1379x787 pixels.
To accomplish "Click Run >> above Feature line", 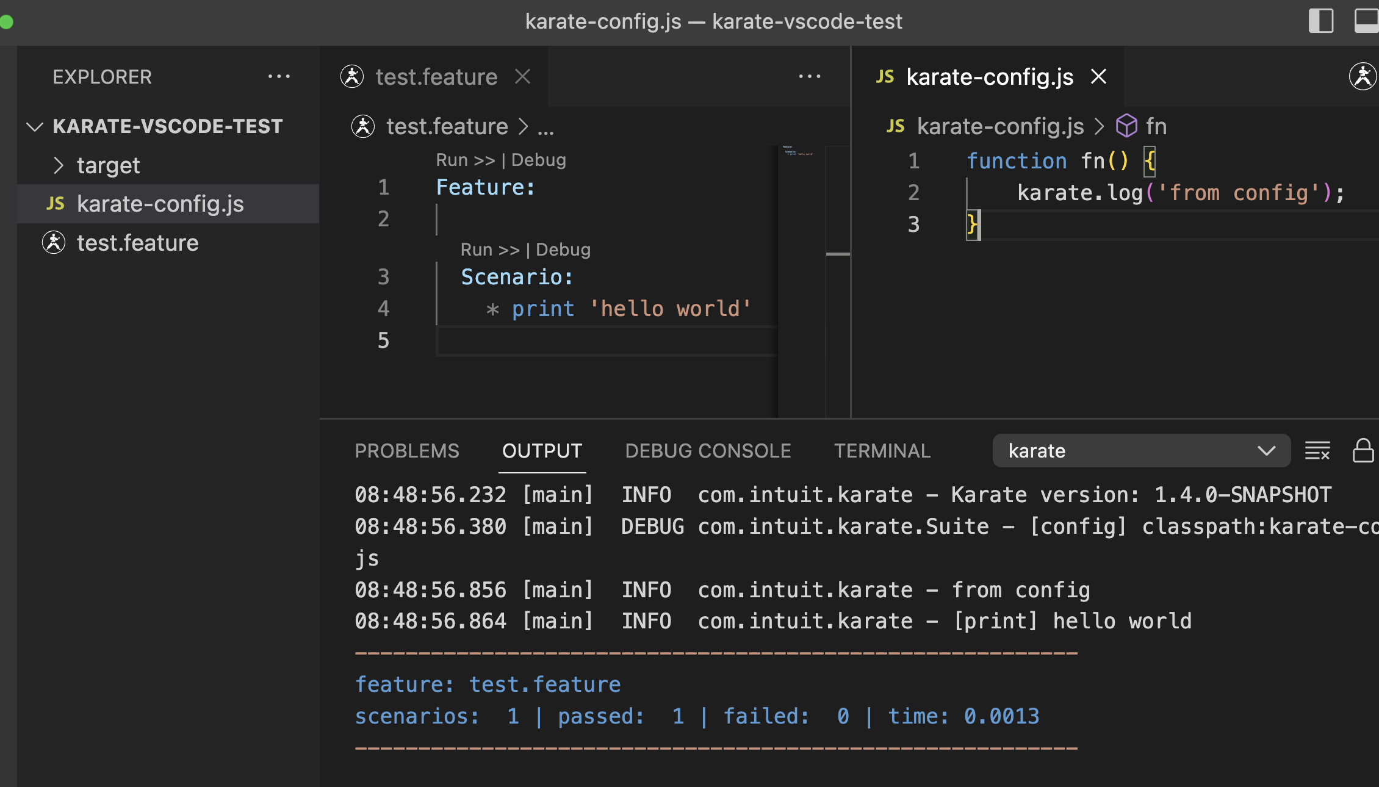I will tap(465, 160).
